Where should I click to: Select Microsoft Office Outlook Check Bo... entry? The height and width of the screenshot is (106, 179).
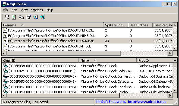pos(108,87)
